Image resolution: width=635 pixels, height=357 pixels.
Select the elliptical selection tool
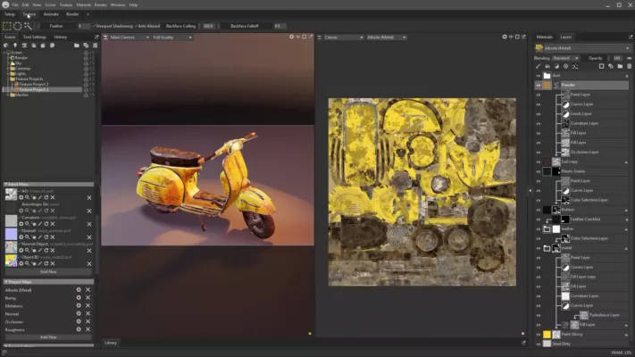(x=17, y=26)
